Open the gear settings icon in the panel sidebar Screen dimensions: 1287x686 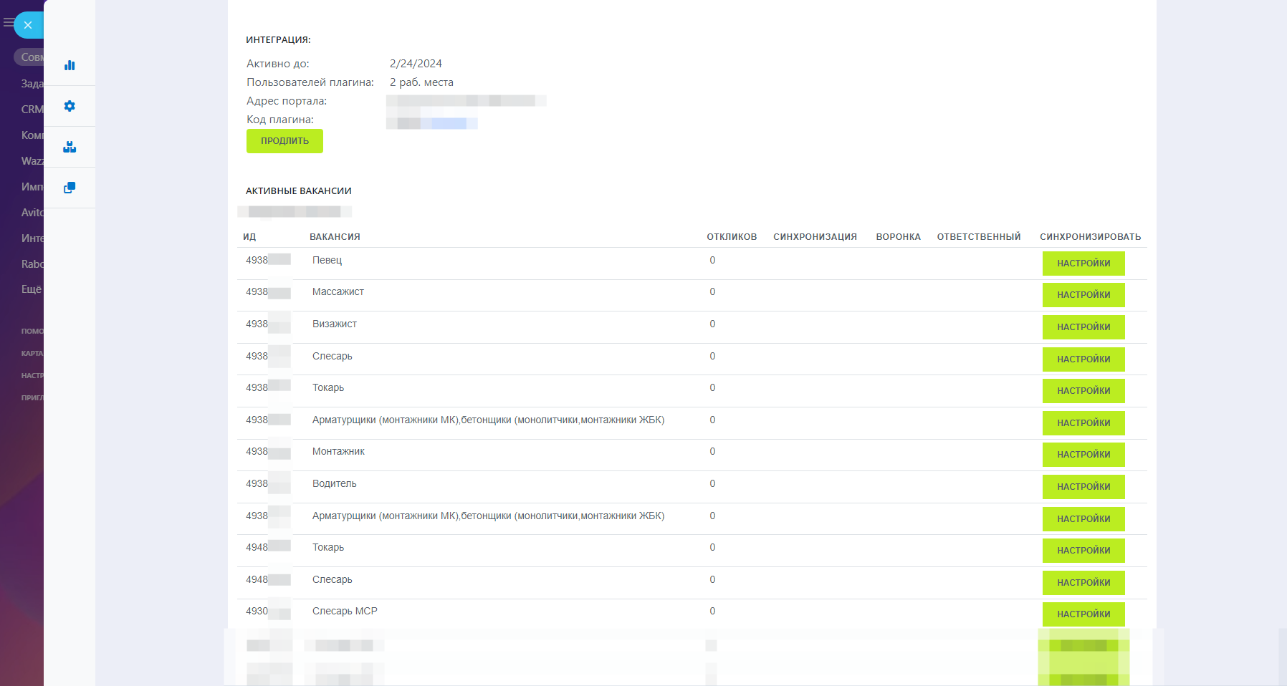click(70, 106)
